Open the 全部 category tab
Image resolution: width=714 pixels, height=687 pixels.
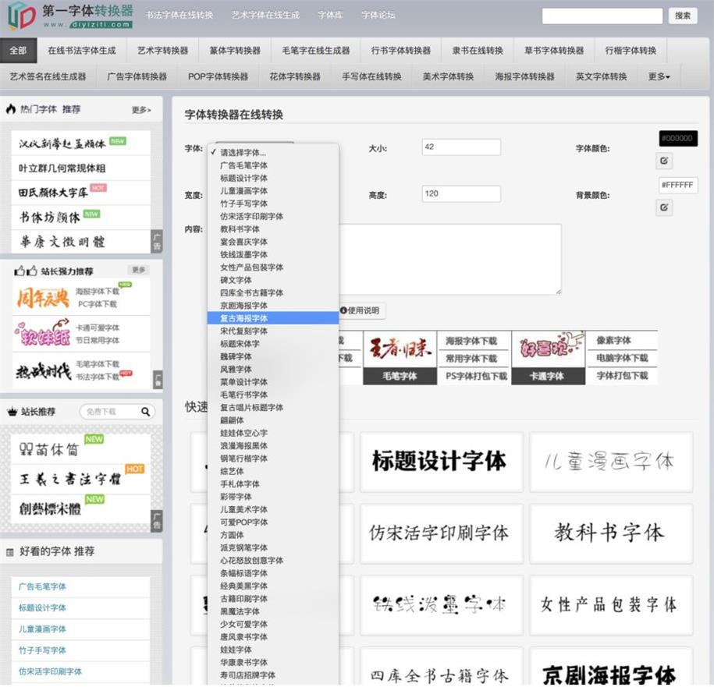(x=18, y=51)
